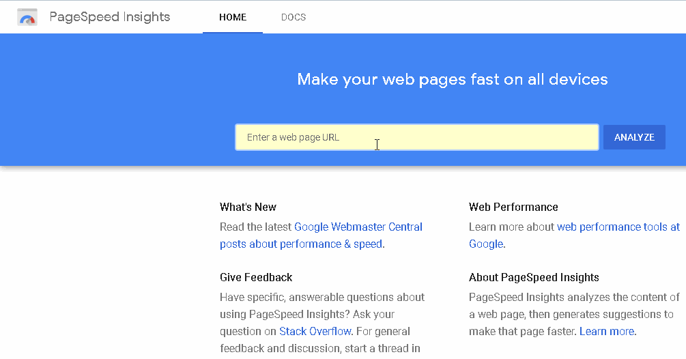Open the DOCS tab
Image resolution: width=686 pixels, height=359 pixels.
tap(294, 17)
